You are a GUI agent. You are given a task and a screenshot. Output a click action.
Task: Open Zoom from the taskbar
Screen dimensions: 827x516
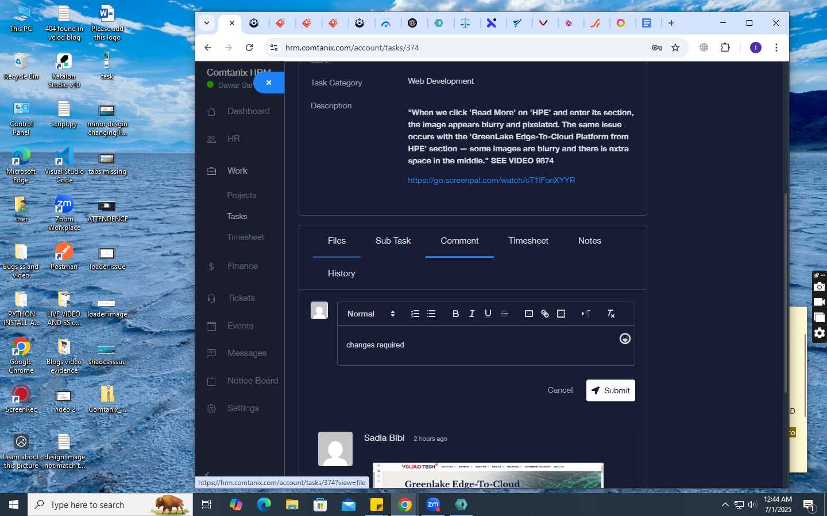[433, 505]
